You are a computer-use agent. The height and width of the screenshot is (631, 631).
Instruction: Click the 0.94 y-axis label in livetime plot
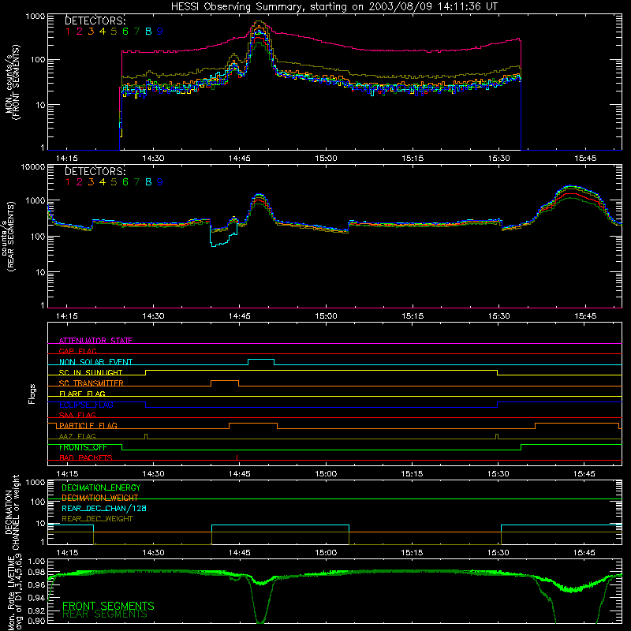pos(36,597)
